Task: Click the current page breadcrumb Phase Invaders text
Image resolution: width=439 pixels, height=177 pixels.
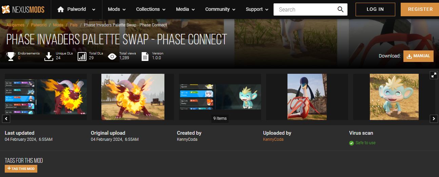Action: point(125,25)
